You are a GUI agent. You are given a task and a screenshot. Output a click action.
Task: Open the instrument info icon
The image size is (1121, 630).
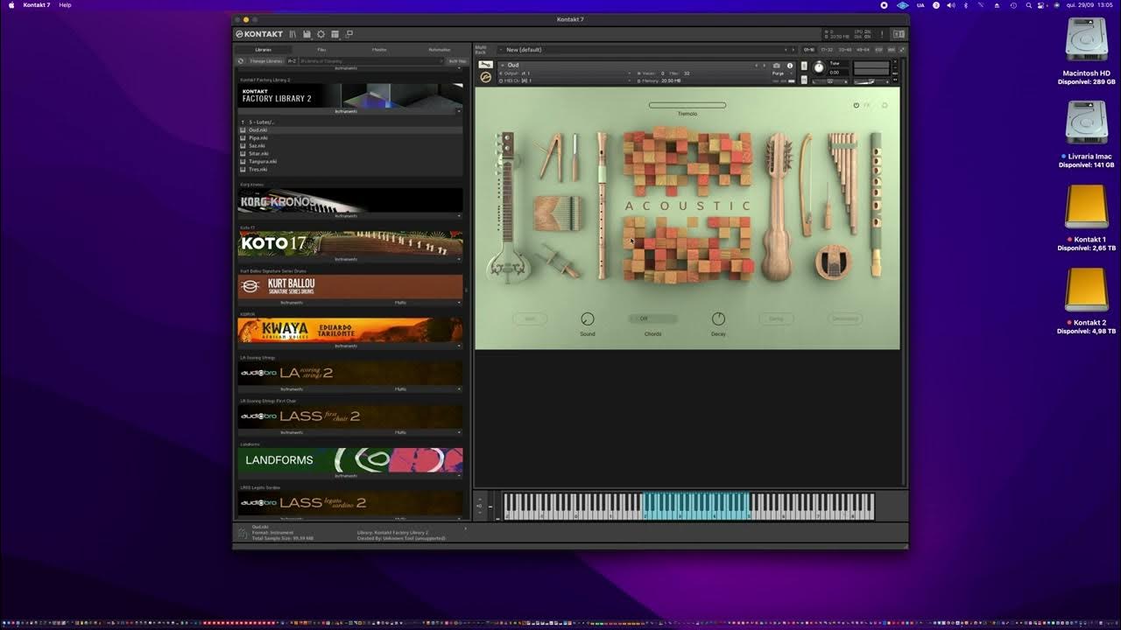pyautogui.click(x=790, y=66)
